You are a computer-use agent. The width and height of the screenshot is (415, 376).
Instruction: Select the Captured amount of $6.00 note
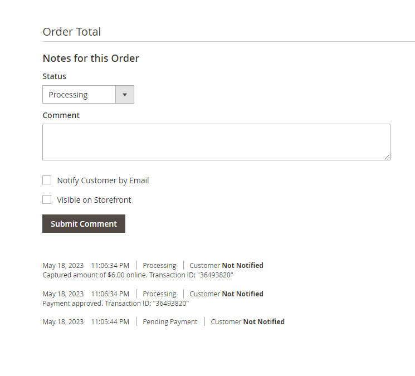[138, 275]
